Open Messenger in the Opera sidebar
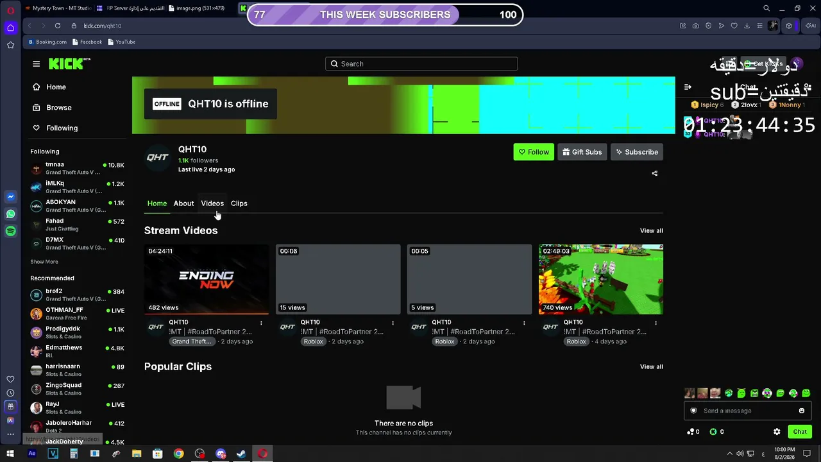The height and width of the screenshot is (462, 821). [10, 197]
